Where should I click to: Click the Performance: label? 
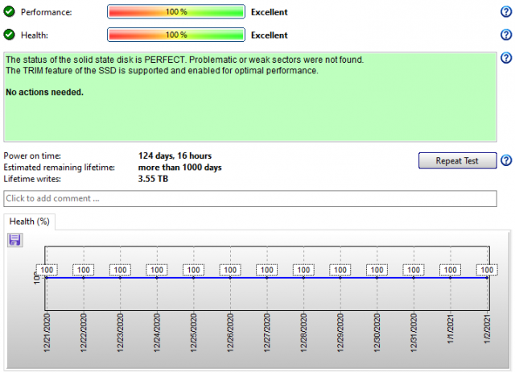[x=47, y=12]
